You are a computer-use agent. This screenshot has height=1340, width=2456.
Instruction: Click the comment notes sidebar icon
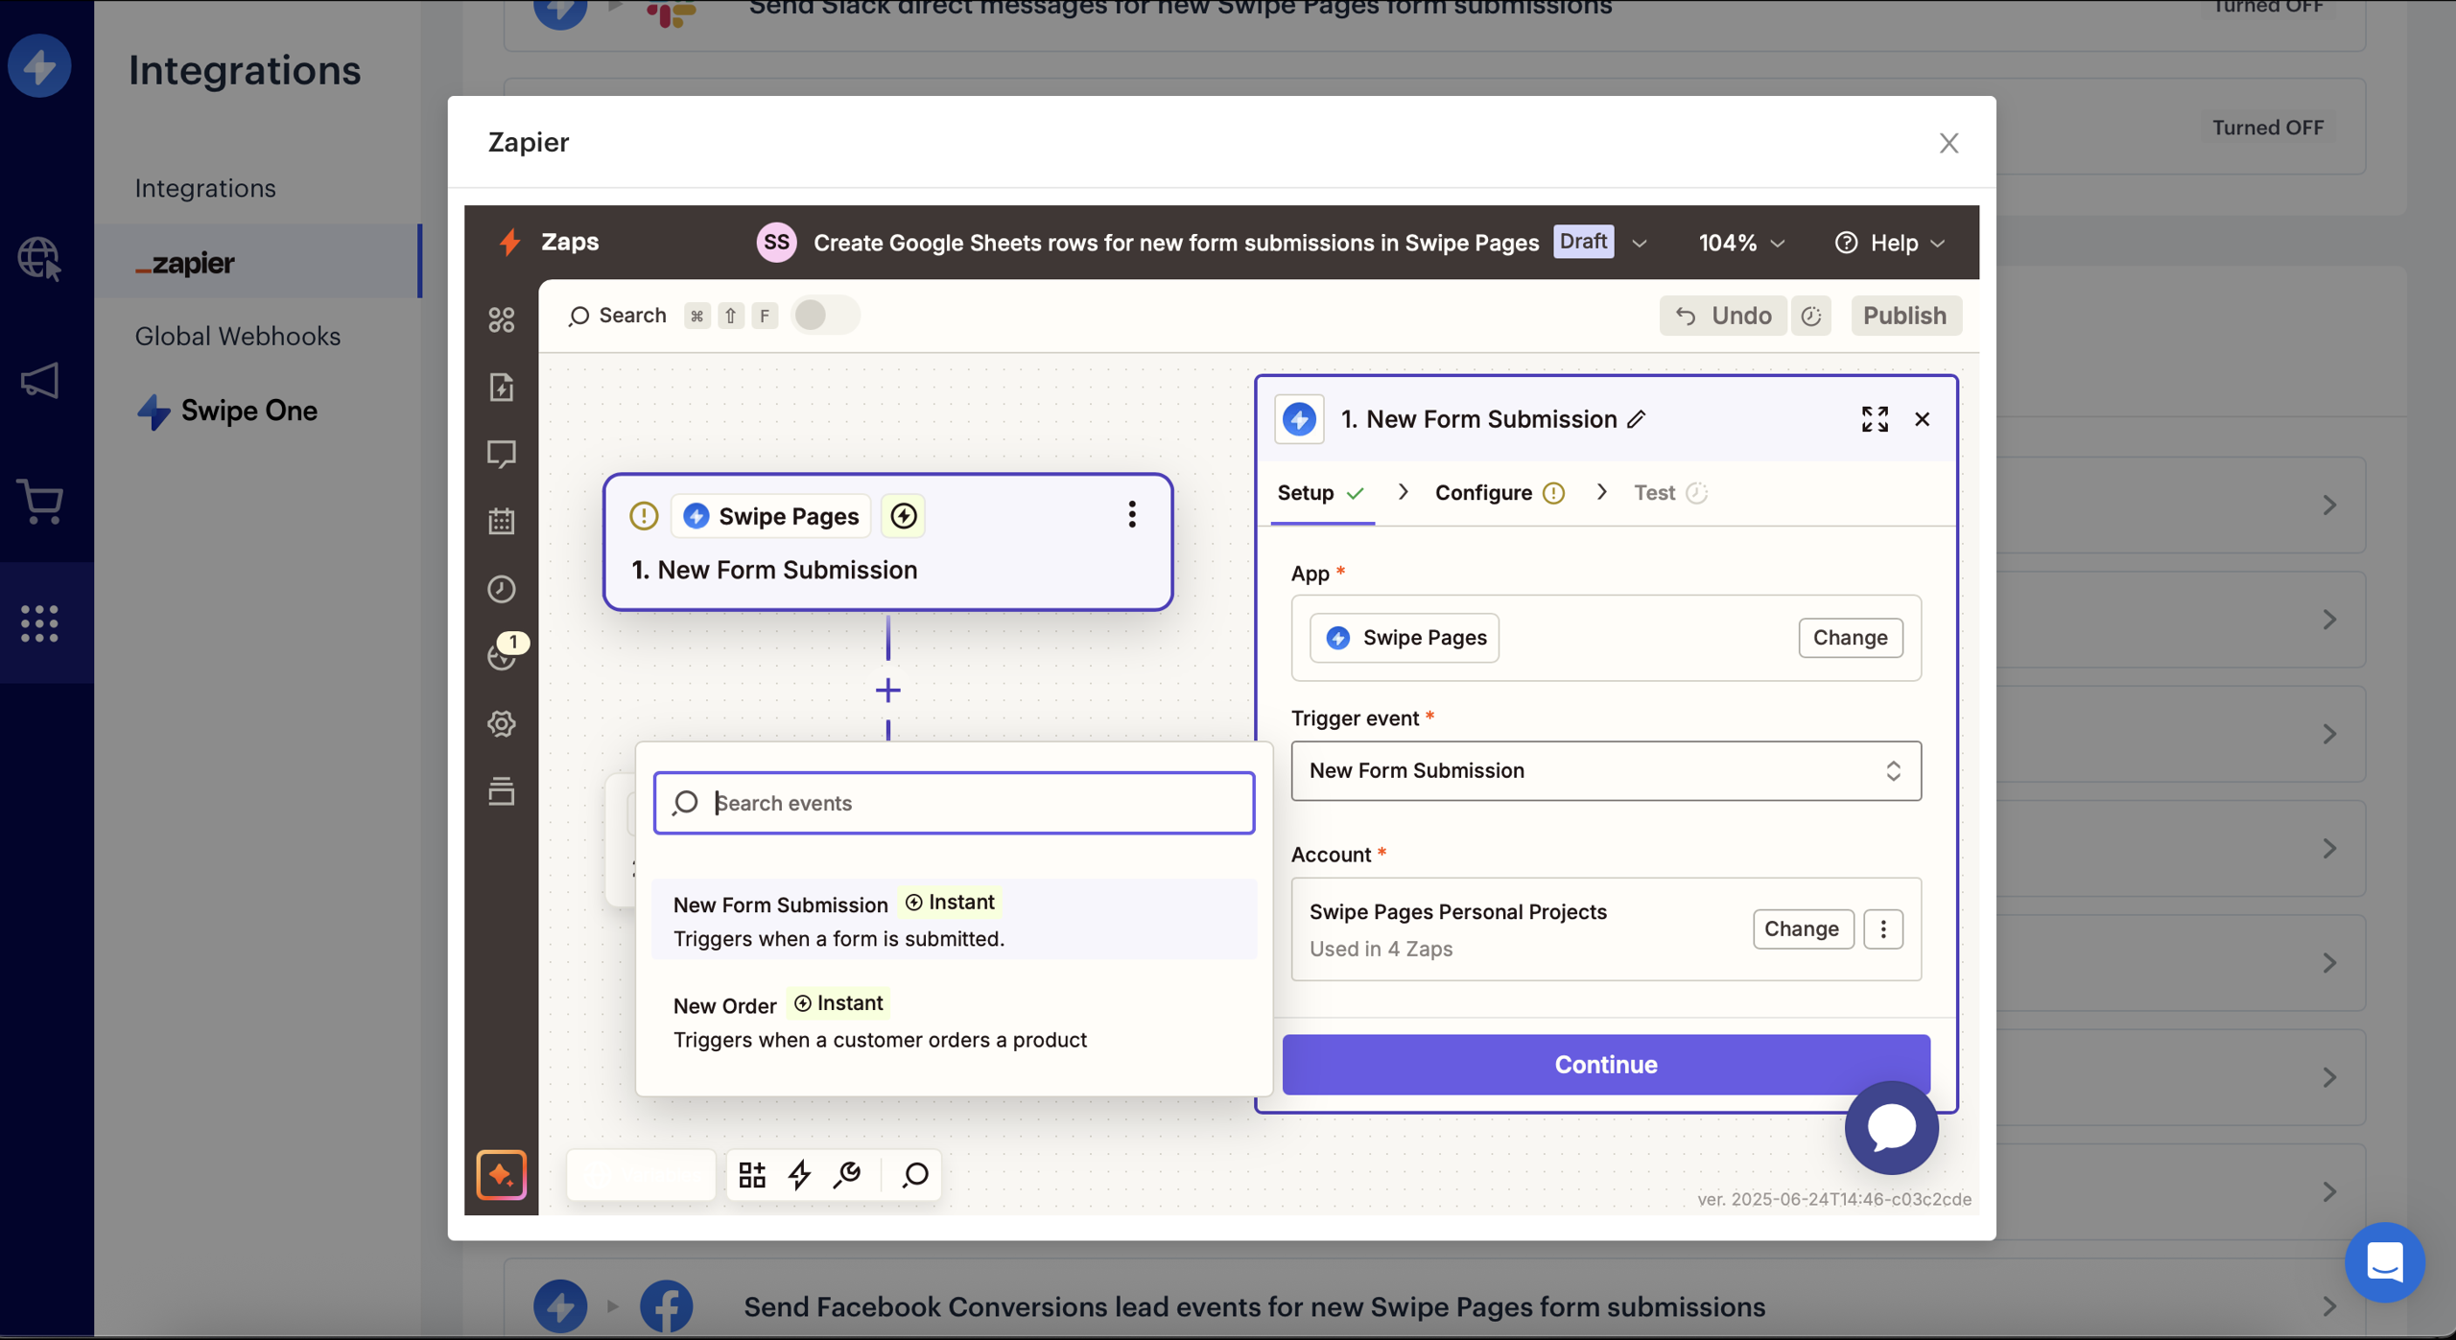click(501, 454)
